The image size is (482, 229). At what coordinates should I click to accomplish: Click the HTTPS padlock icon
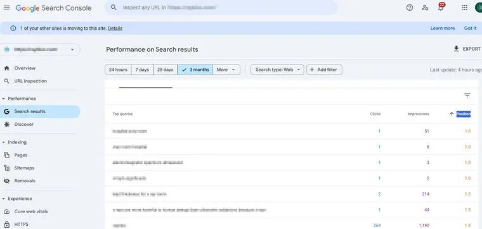click(x=7, y=225)
